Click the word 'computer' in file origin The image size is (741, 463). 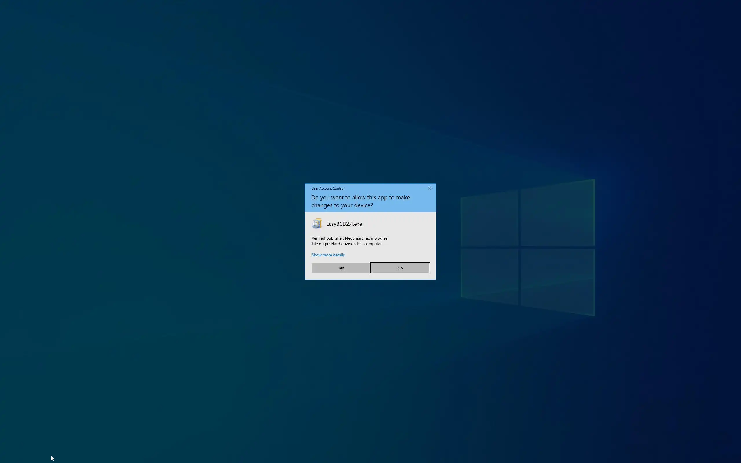pyautogui.click(x=373, y=244)
